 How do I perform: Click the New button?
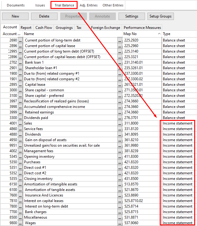(15, 16)
